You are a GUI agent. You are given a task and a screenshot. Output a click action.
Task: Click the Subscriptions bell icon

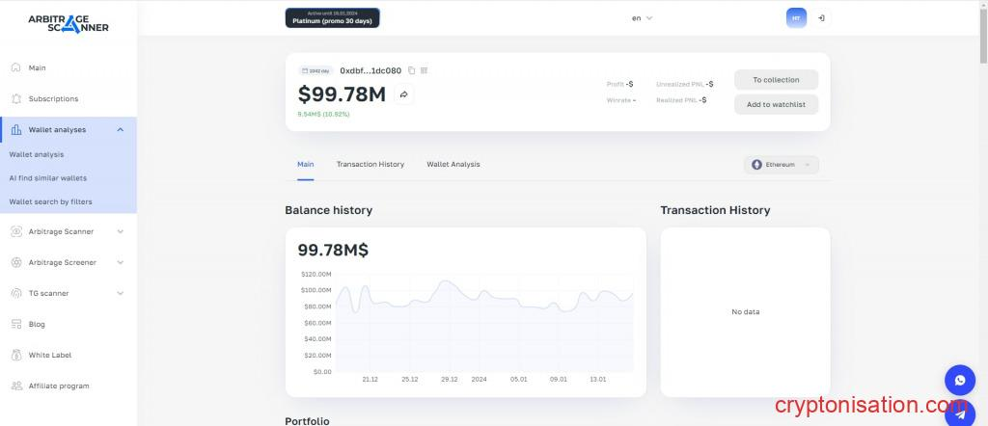[x=16, y=99]
